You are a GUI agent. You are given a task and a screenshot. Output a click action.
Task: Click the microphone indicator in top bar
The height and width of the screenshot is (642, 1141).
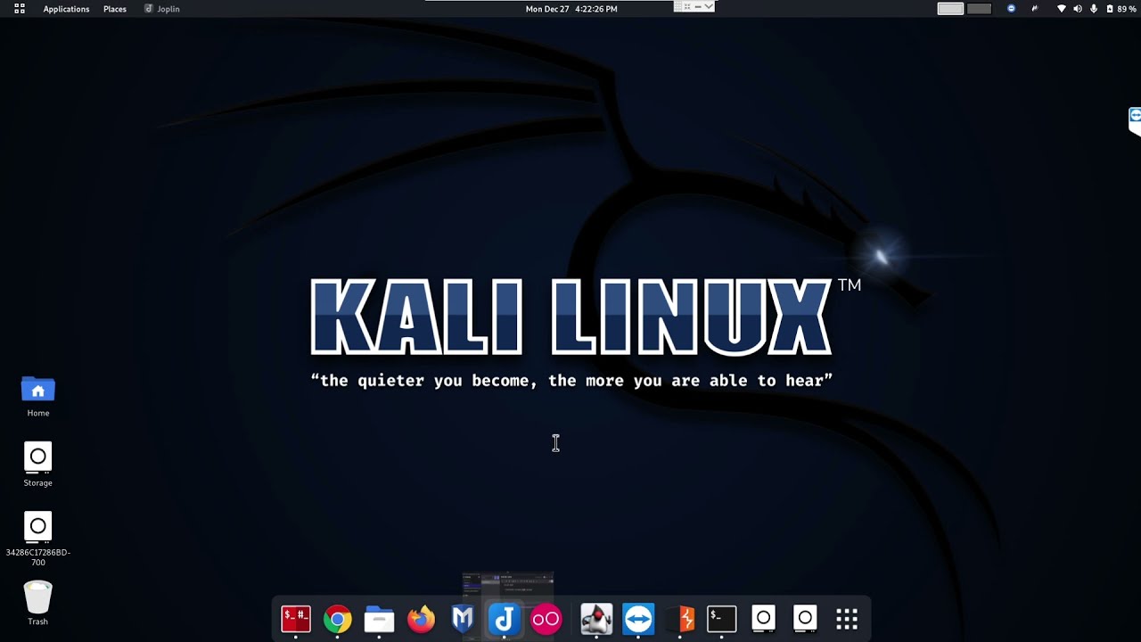(x=1094, y=9)
